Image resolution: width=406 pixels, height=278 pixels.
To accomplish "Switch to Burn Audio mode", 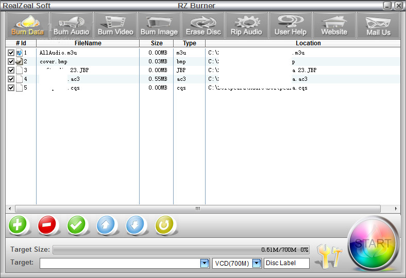I will [72, 25].
